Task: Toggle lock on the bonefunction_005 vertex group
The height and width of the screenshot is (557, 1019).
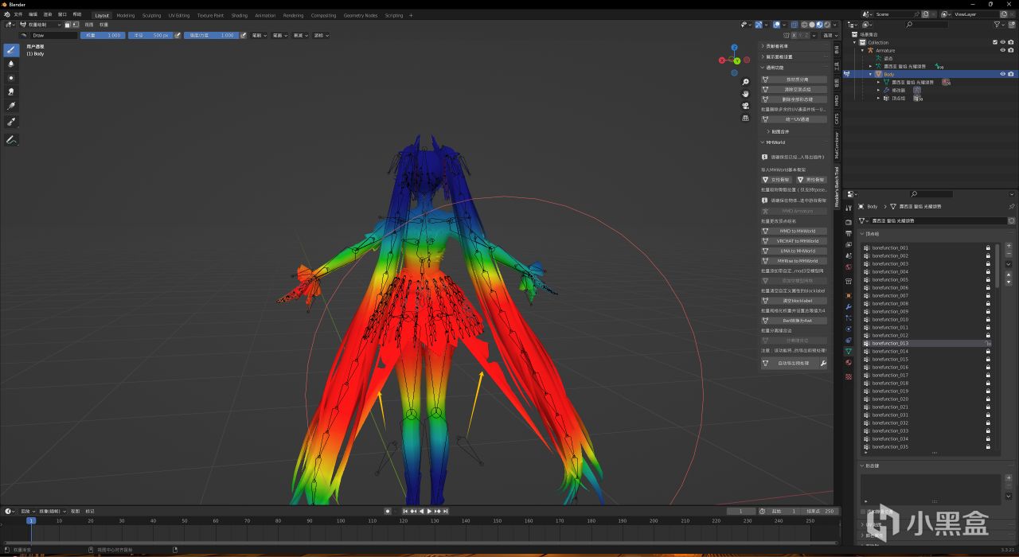Action: [988, 279]
